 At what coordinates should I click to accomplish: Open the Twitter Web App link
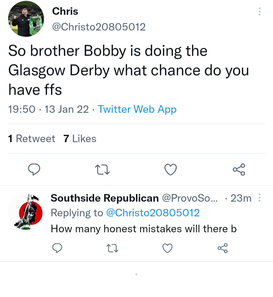point(137,109)
